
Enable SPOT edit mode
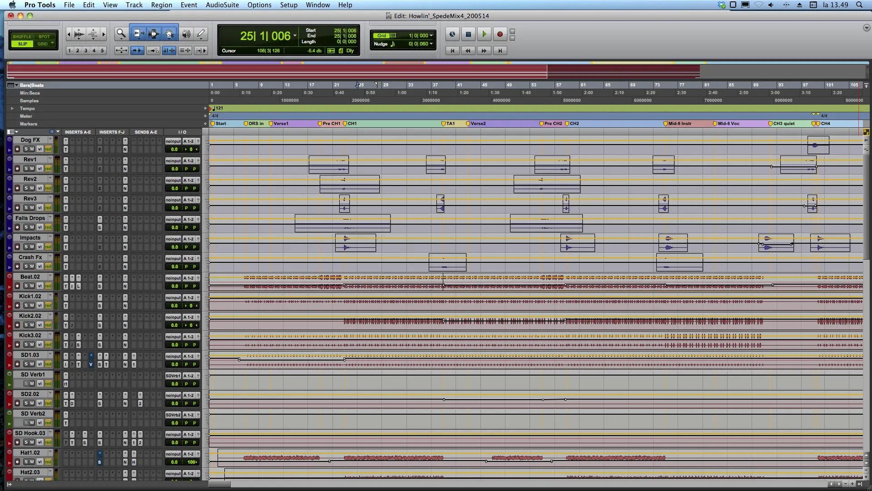44,36
